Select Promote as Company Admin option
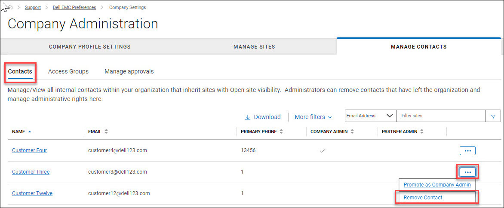 click(x=437, y=184)
